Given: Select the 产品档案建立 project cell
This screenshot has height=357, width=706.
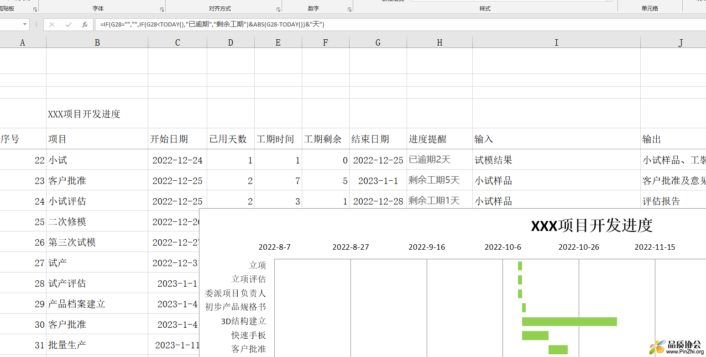Looking at the screenshot, I should pyautogui.click(x=97, y=304).
